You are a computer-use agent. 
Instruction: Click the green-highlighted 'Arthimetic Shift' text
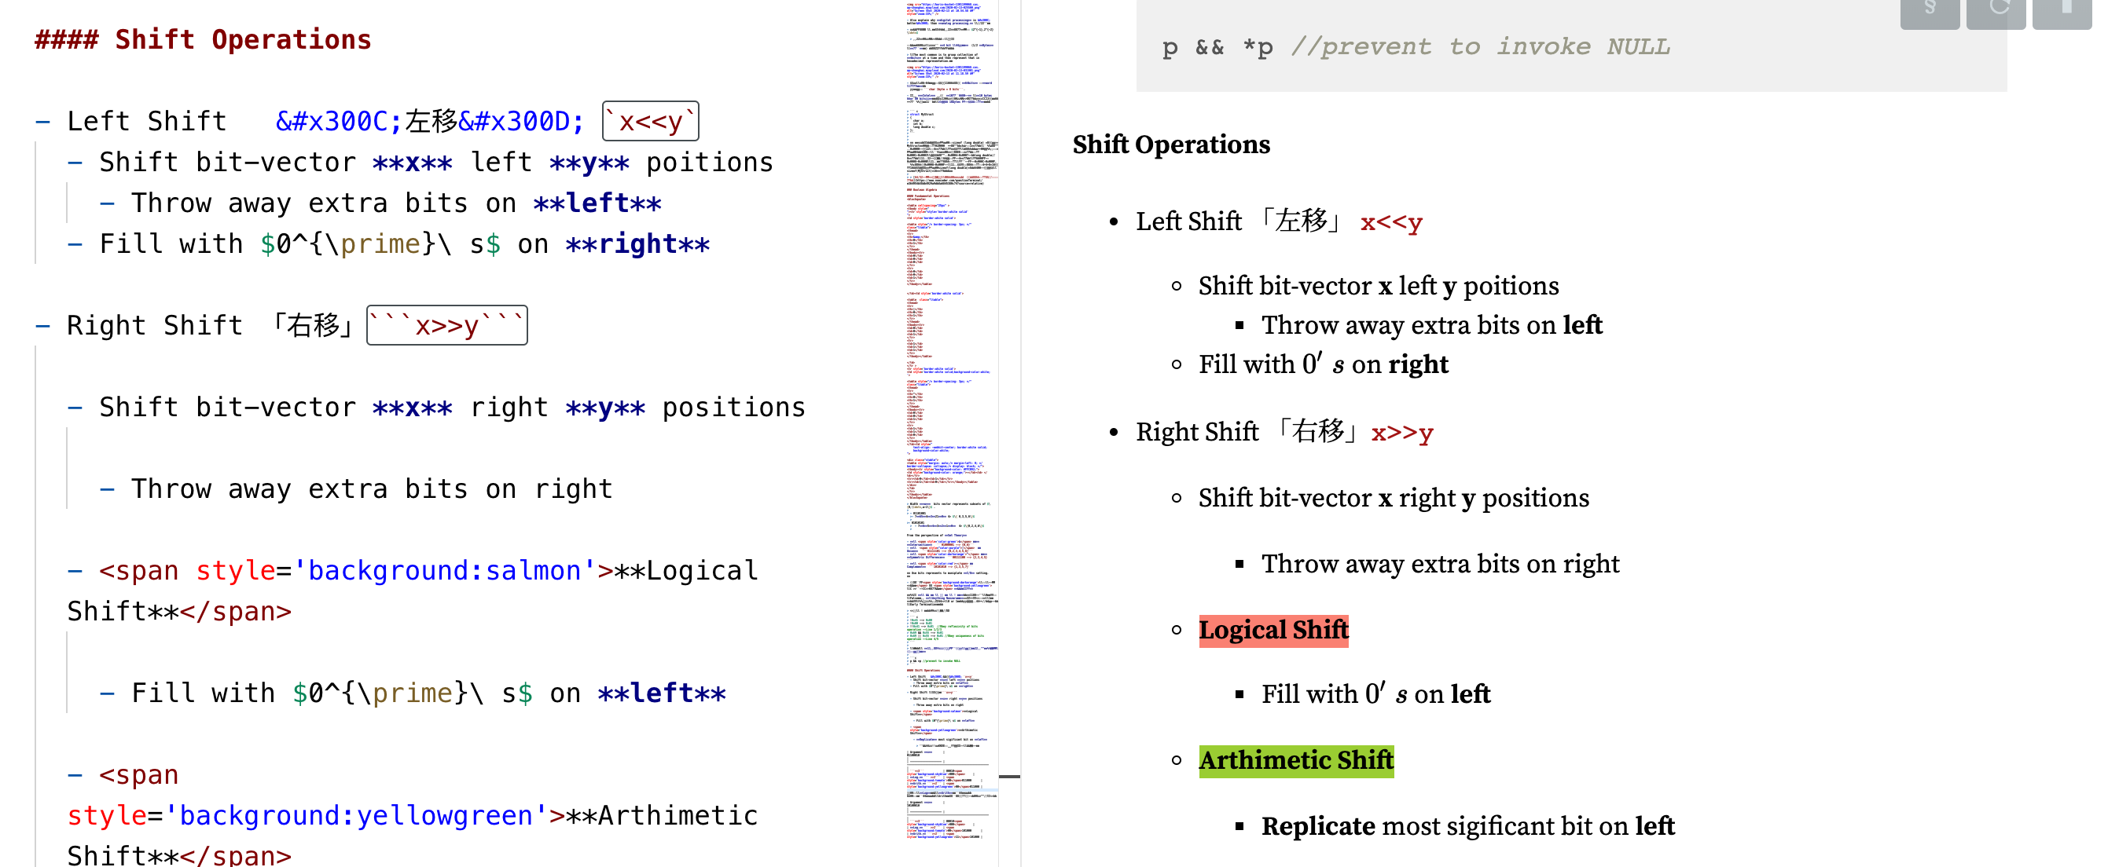coord(1295,760)
